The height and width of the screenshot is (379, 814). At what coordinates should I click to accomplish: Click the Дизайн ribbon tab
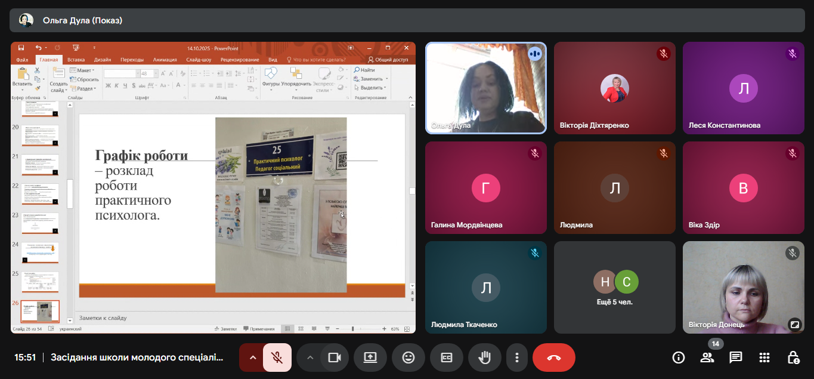coord(103,60)
